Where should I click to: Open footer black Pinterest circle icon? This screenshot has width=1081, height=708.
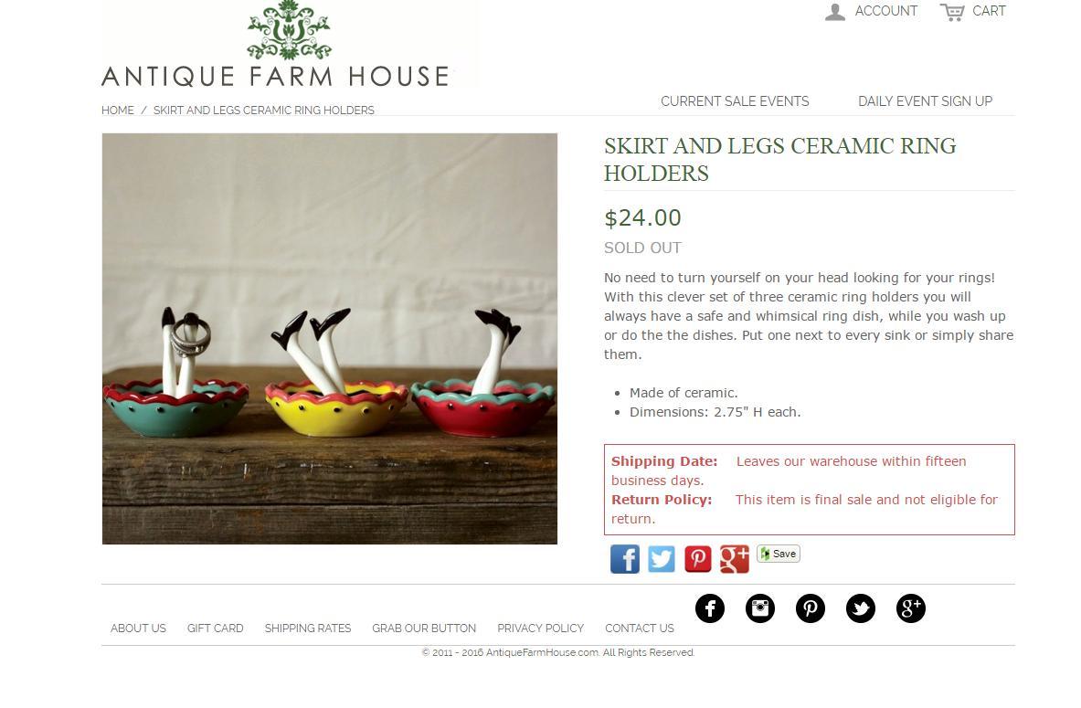pos(811,608)
